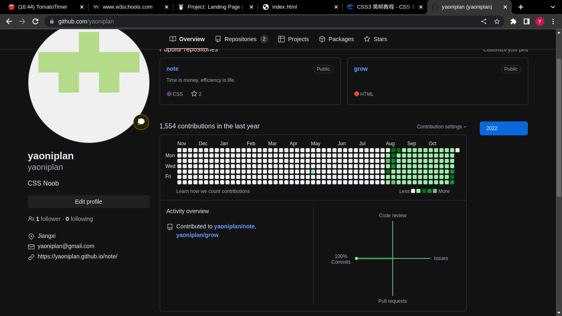Open a new browser tab
Viewport: 562px width, 316px height.
tap(521, 7)
